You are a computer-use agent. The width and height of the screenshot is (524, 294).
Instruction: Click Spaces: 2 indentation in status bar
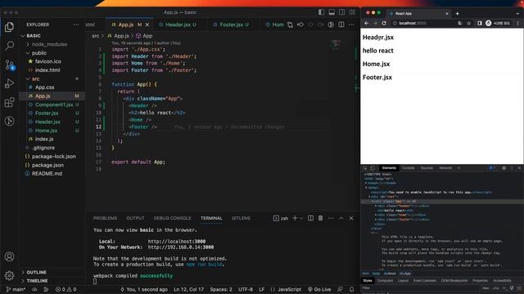[x=221, y=289]
